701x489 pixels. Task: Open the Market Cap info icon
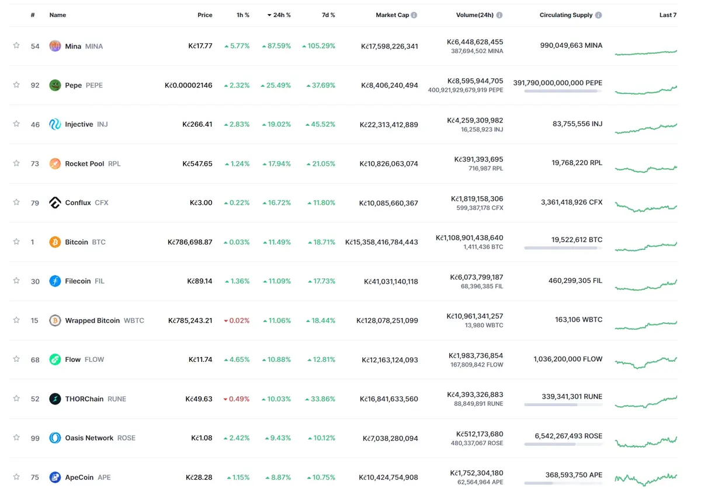click(x=414, y=15)
